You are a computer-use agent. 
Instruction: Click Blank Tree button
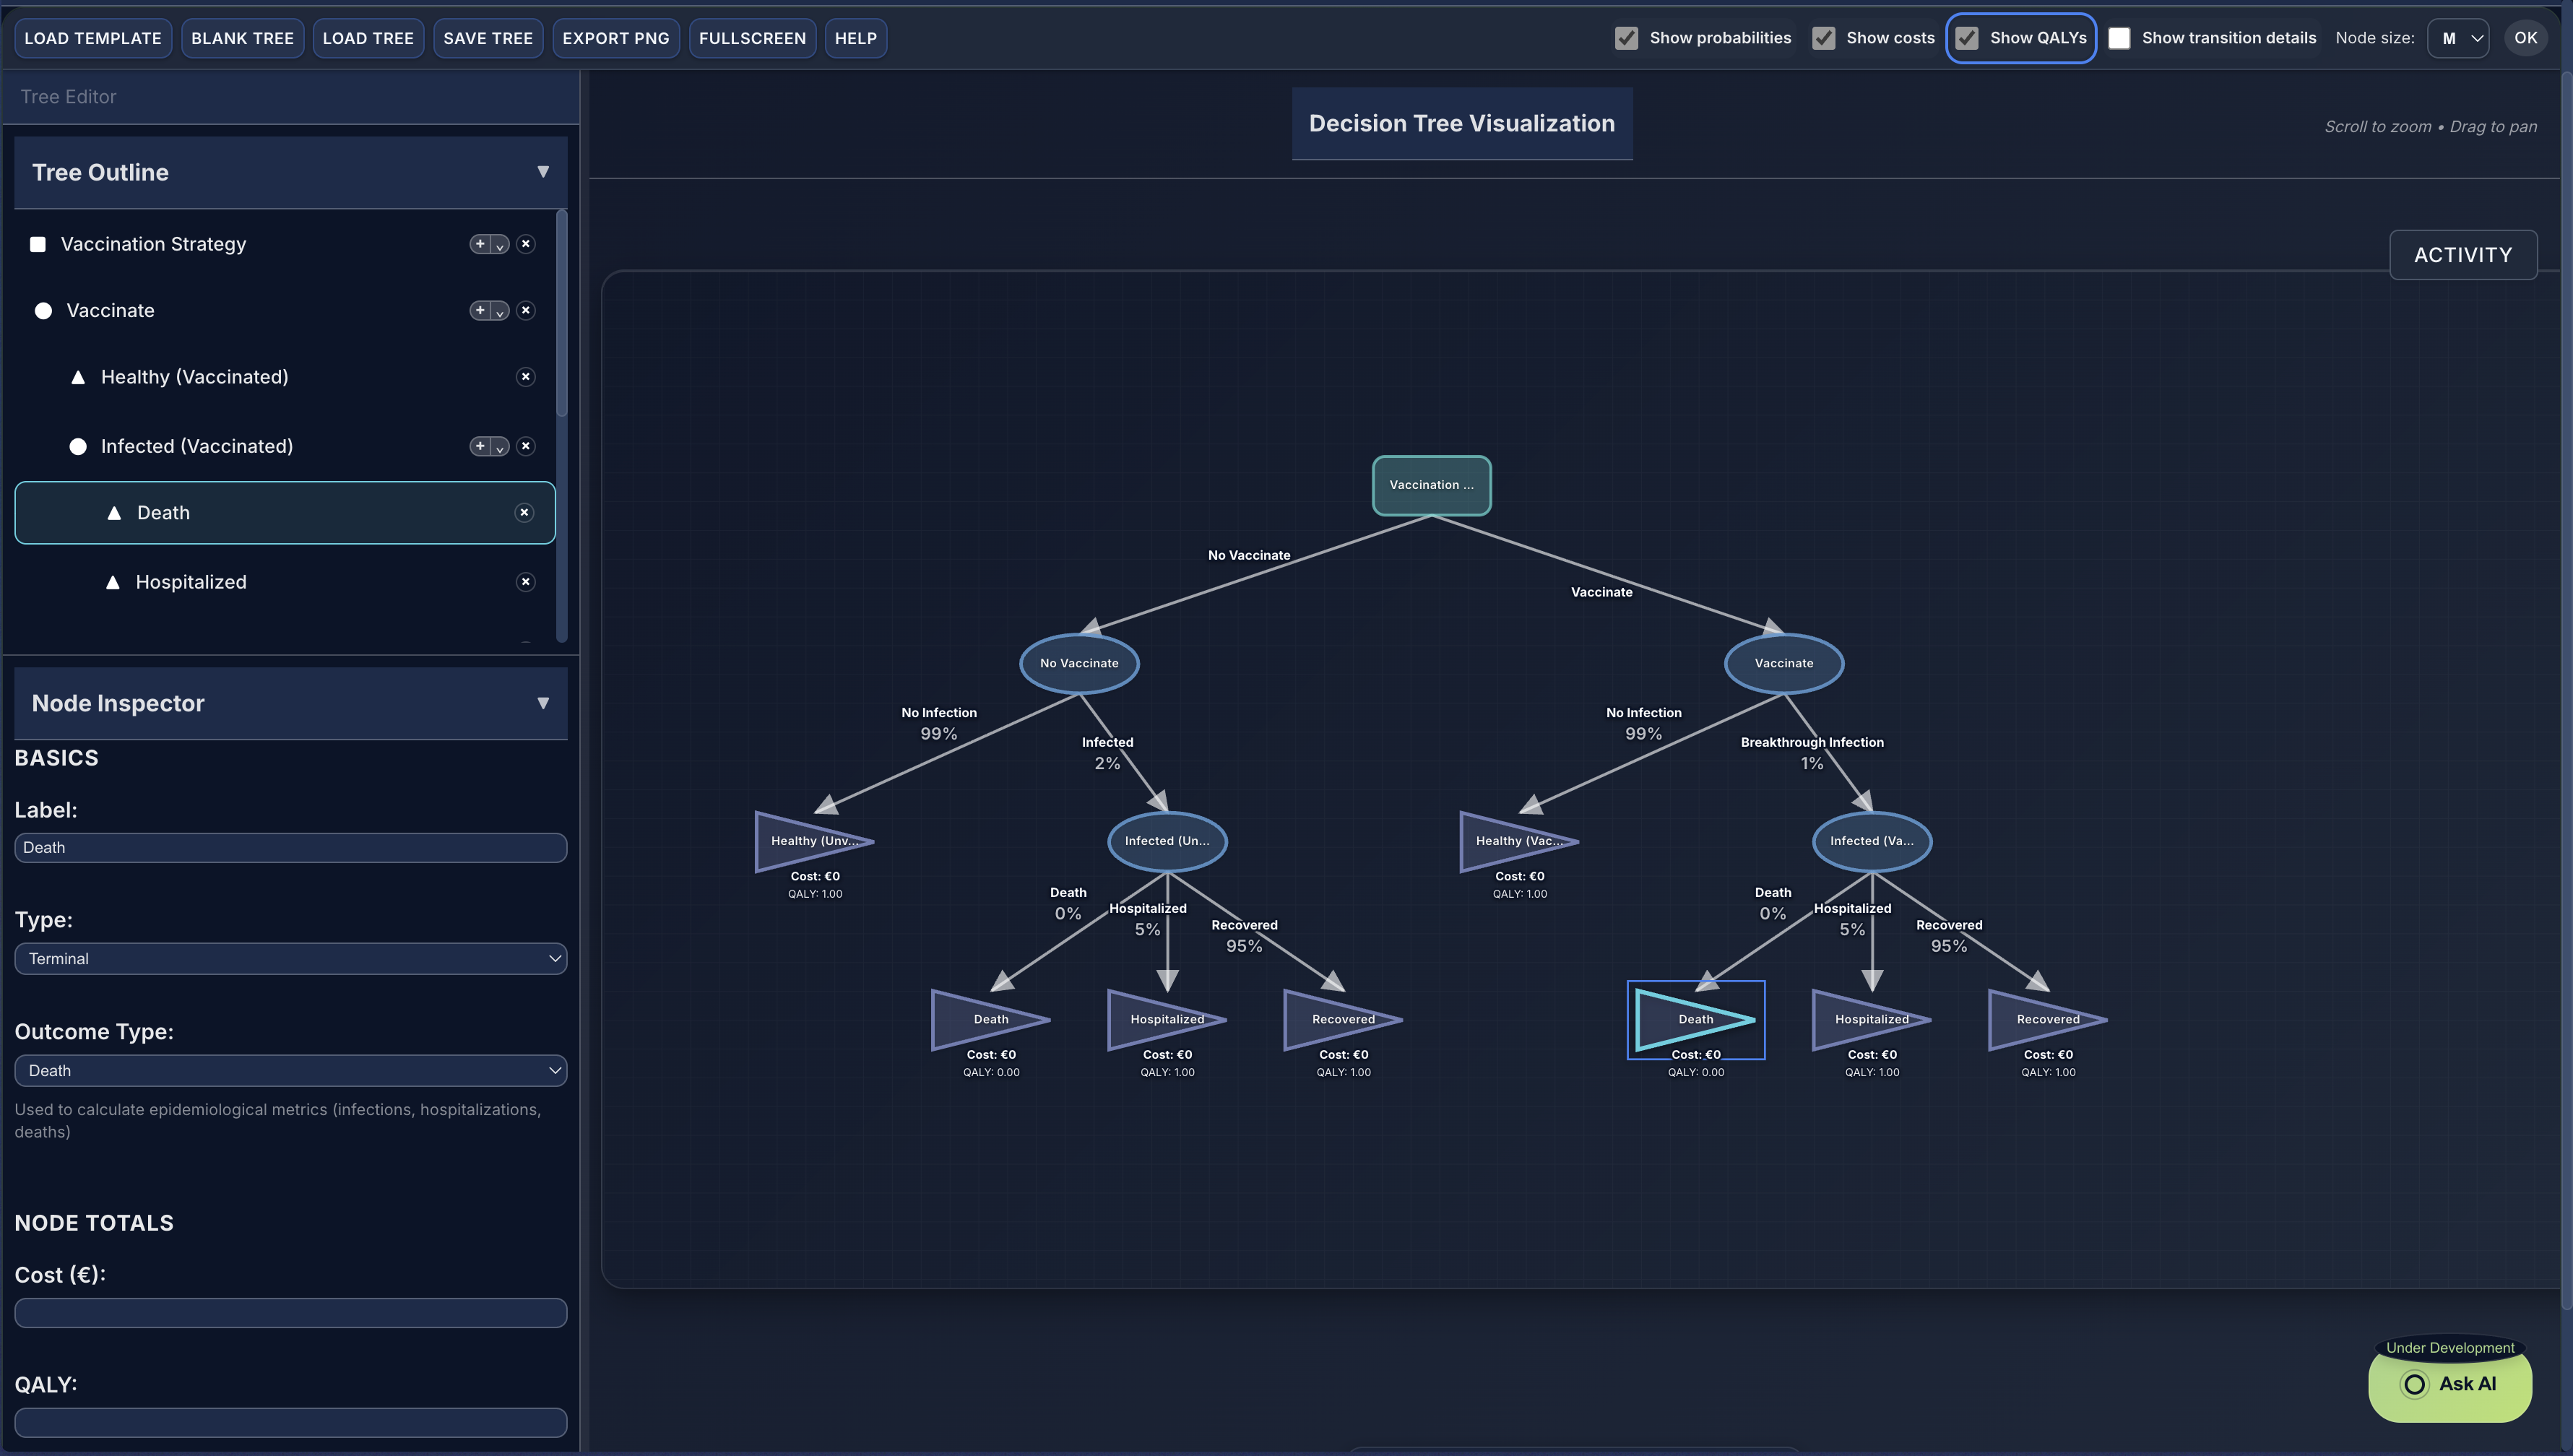pos(242,38)
